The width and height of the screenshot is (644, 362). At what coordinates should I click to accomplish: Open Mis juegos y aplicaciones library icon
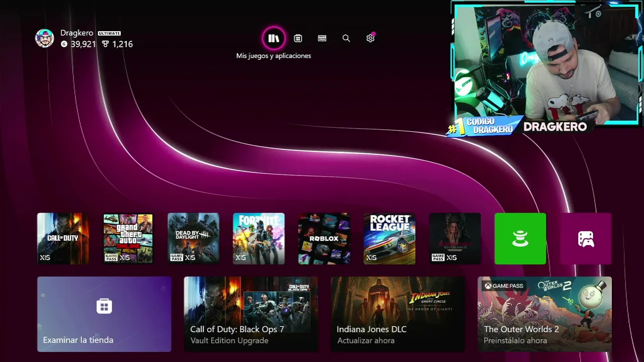point(274,38)
